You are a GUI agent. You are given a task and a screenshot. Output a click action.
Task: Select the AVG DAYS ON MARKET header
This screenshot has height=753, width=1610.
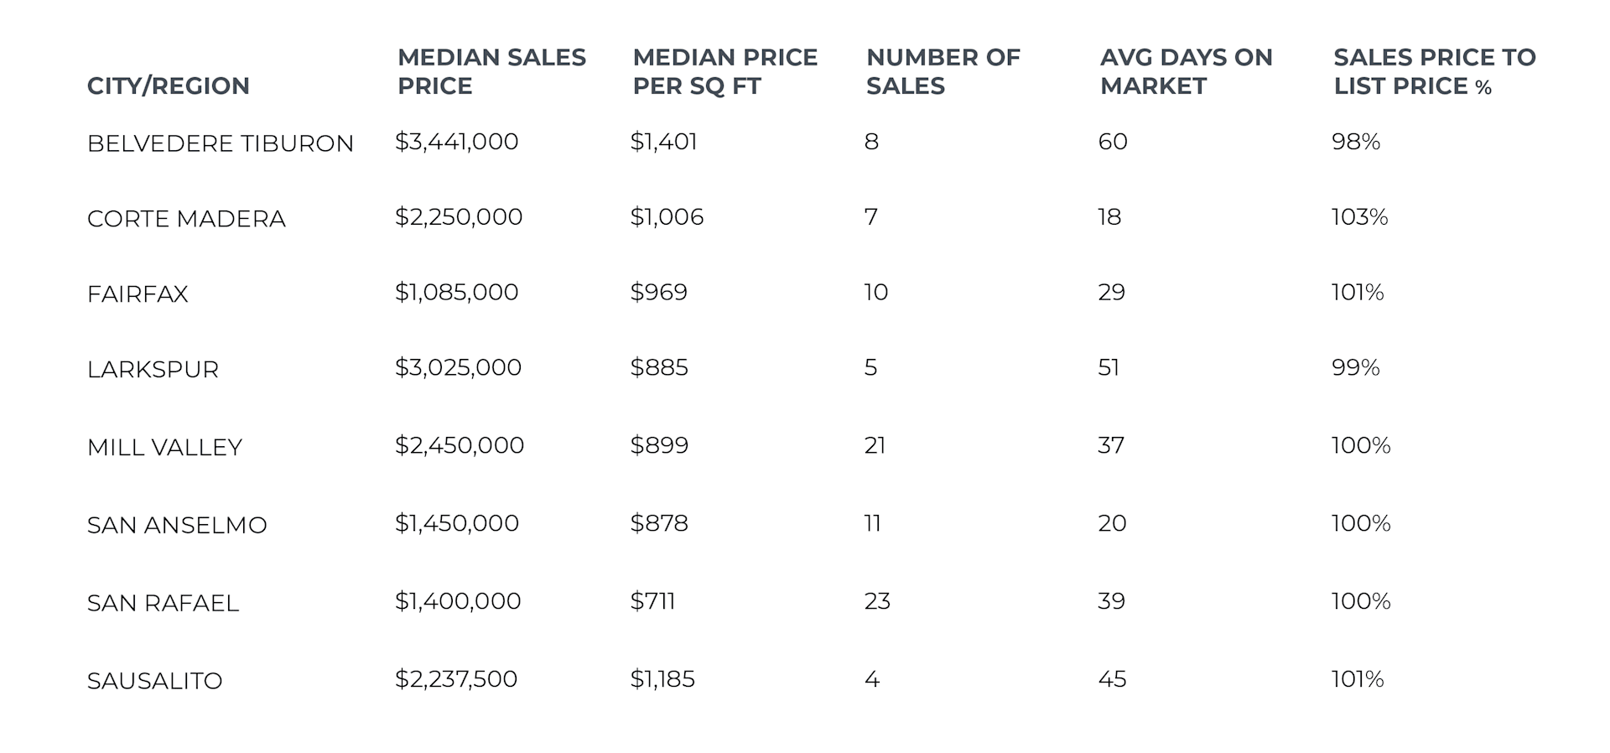pyautogui.click(x=1186, y=71)
